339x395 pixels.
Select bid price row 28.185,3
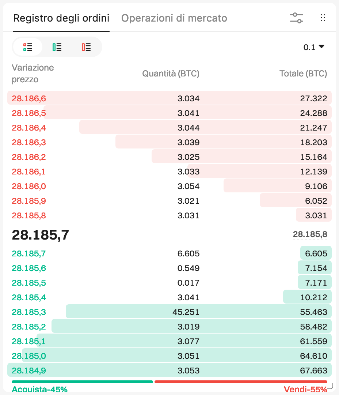point(169,312)
